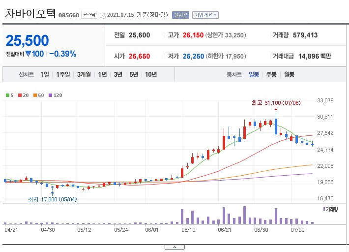Click the blue down-triangle change icon
349x252 pixels.
point(28,54)
